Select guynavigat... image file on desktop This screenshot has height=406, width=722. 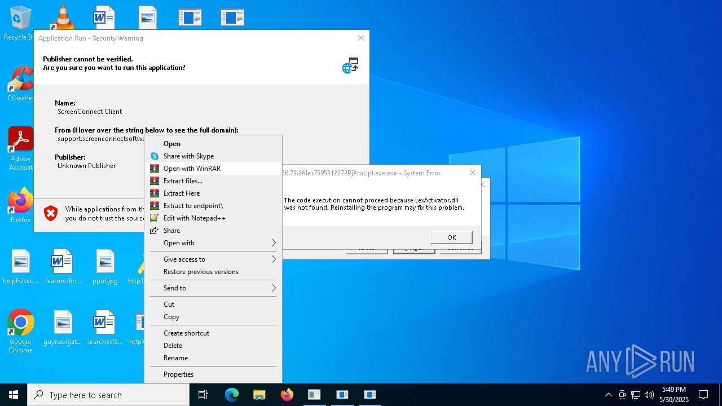pos(63,328)
